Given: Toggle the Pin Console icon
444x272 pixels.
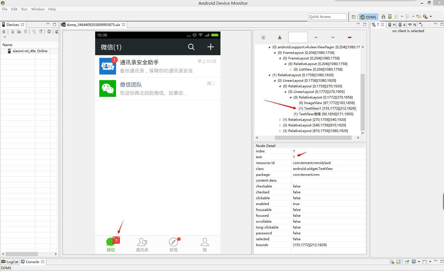Looking at the screenshot, I should [x=407, y=262].
